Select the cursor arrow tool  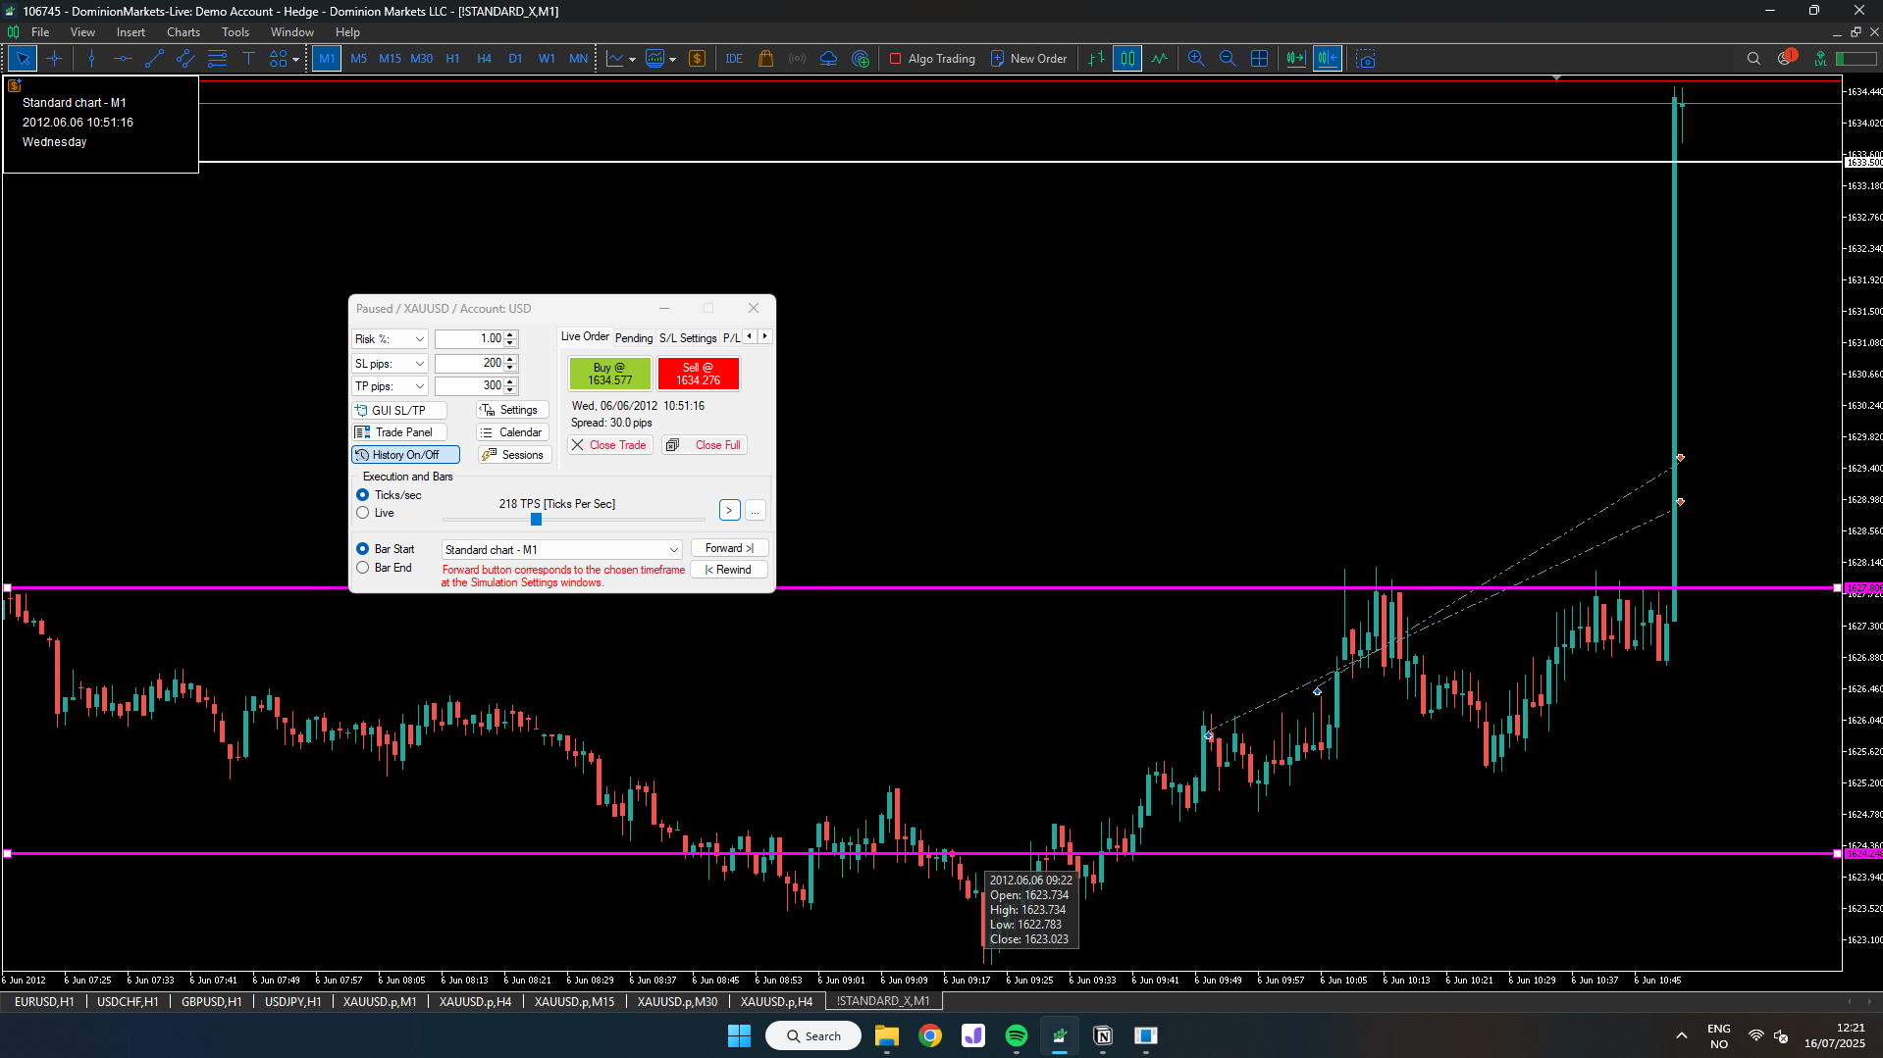[x=23, y=59]
